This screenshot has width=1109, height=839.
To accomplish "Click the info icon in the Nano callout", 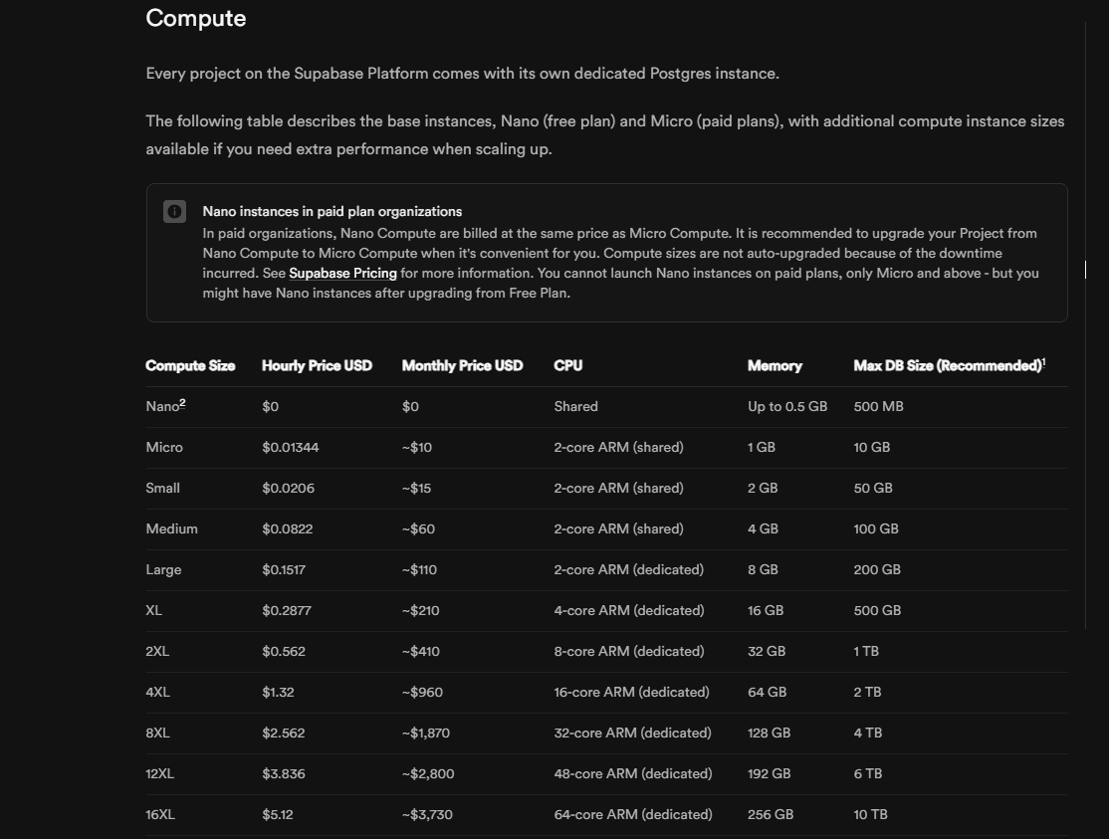I will click(174, 211).
